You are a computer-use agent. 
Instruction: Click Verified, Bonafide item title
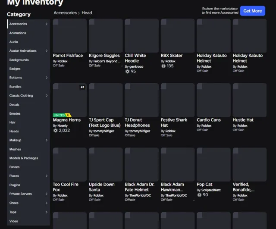point(243,187)
